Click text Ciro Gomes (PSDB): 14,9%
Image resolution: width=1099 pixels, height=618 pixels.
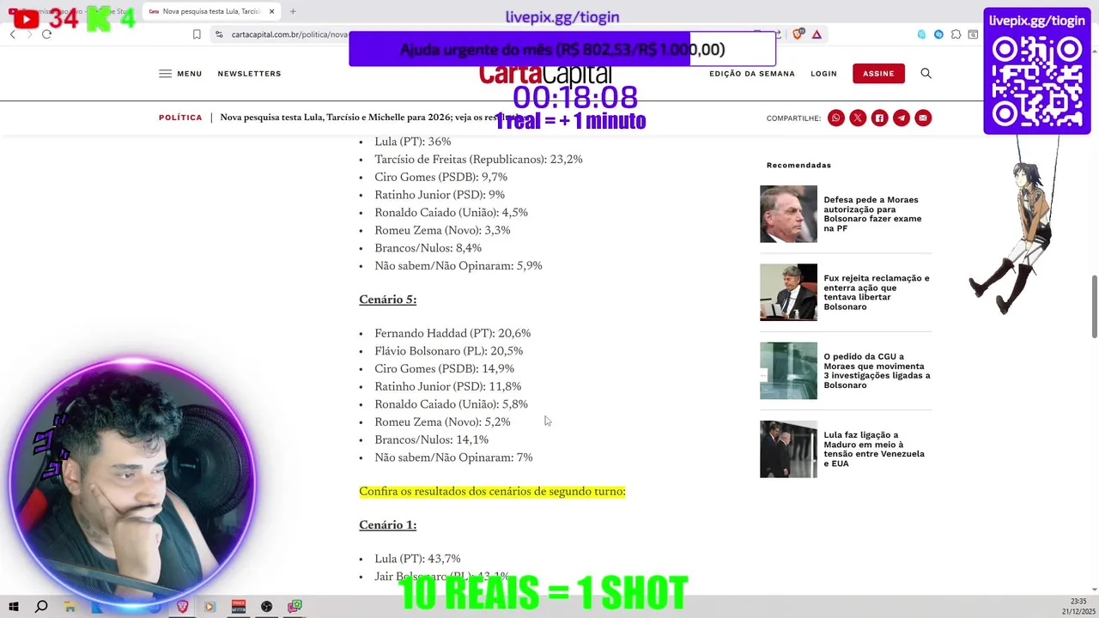pos(444,369)
